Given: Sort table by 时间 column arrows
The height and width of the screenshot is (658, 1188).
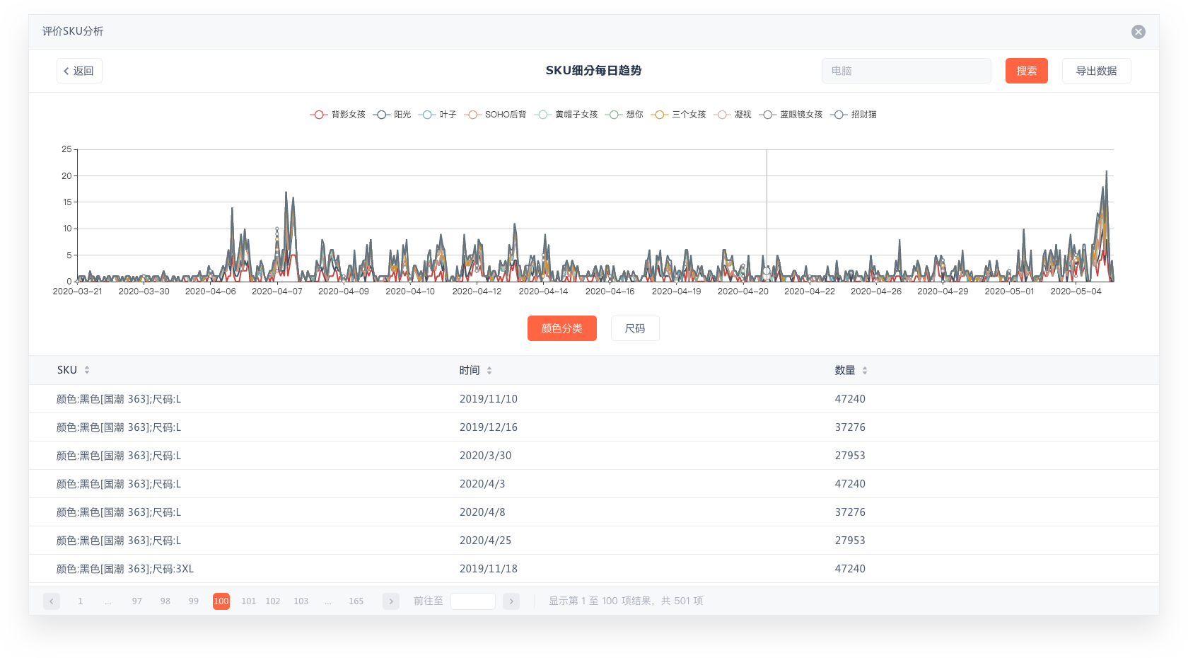Looking at the screenshot, I should coord(489,370).
